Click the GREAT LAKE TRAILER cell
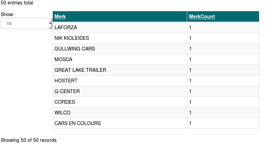This screenshot has width=267, height=146. (80, 70)
